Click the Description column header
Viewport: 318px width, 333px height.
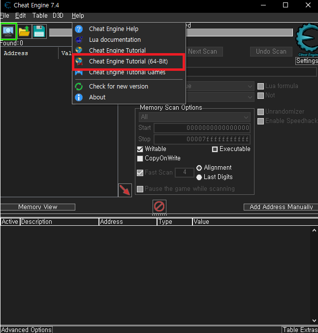click(60, 222)
